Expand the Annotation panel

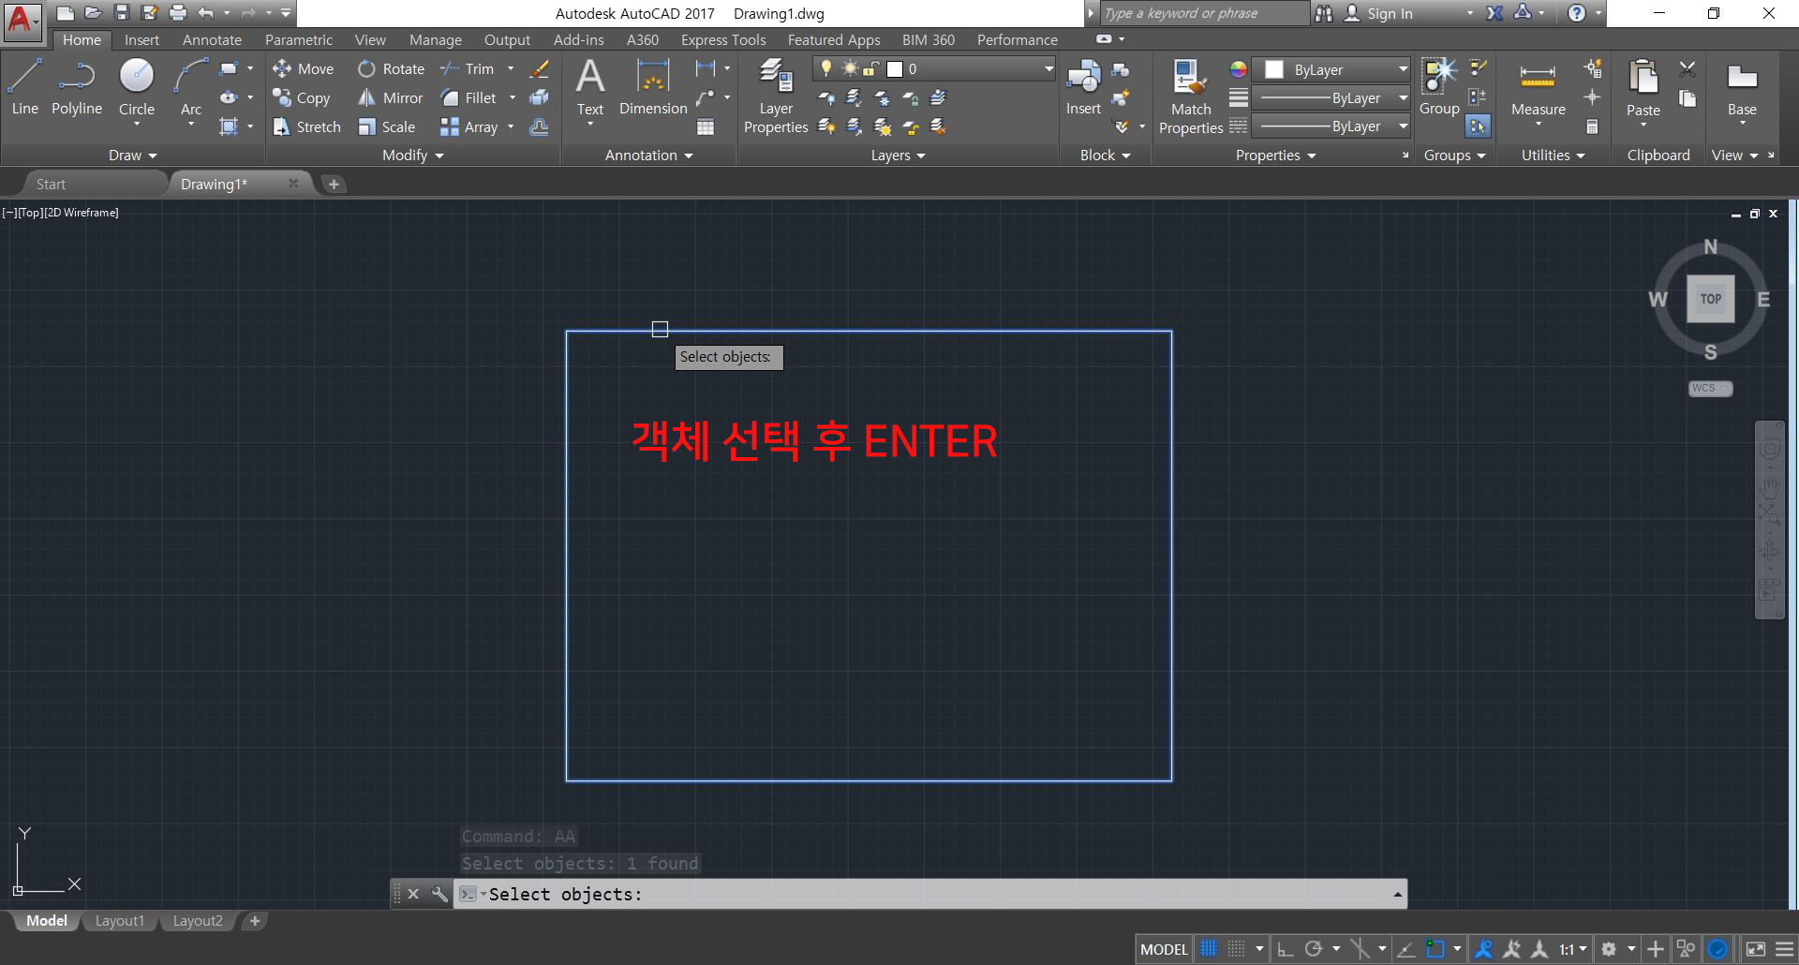coord(648,156)
